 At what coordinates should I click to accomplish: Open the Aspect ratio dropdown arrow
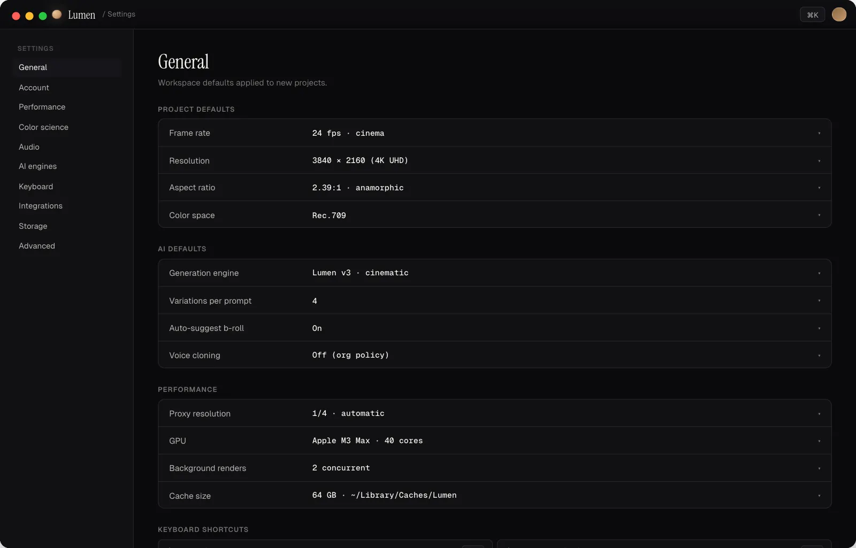click(819, 188)
